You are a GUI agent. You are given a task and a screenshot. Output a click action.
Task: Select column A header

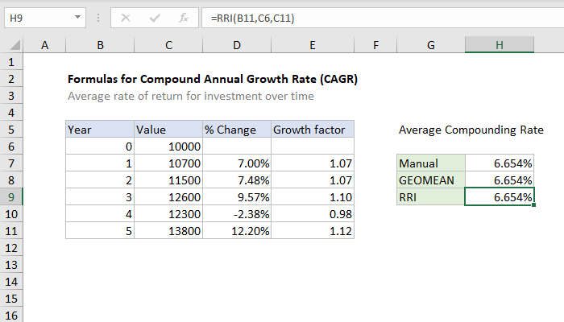tap(44, 45)
